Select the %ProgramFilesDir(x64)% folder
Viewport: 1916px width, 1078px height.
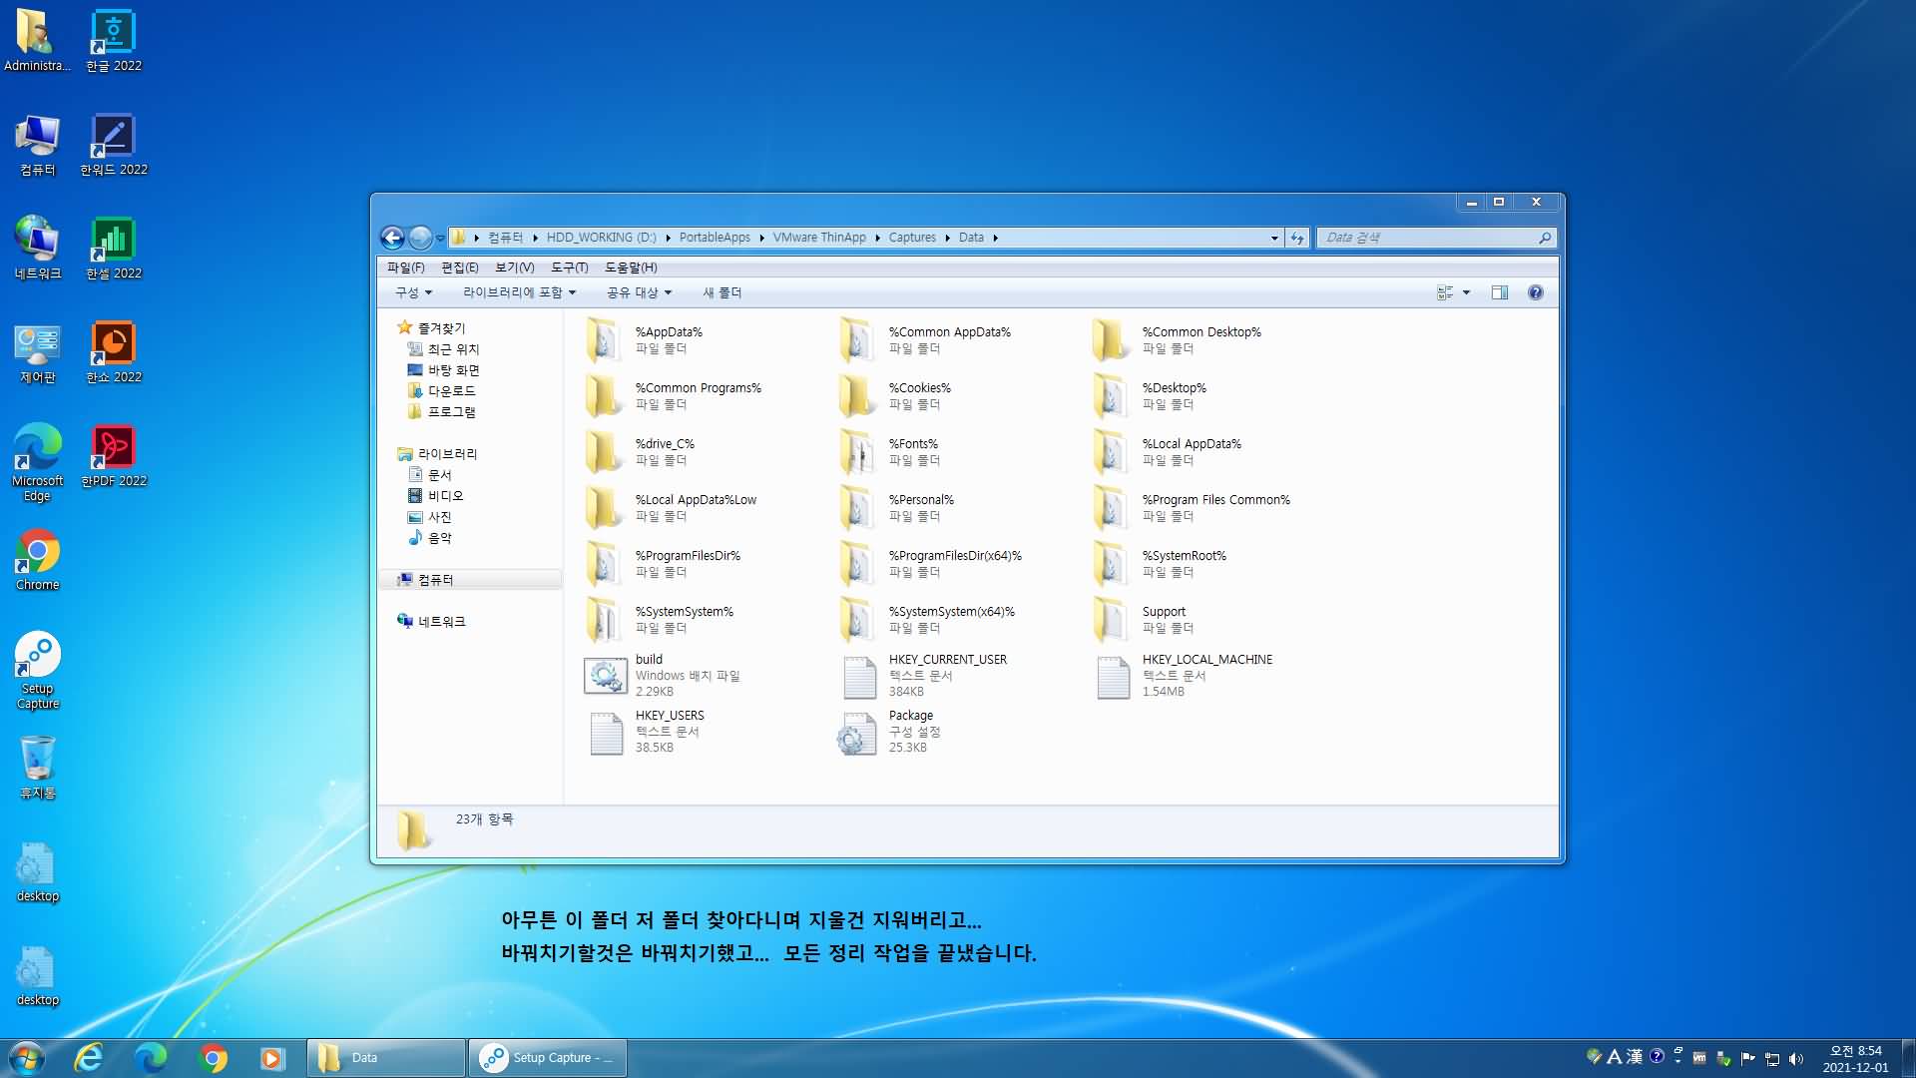(931, 564)
